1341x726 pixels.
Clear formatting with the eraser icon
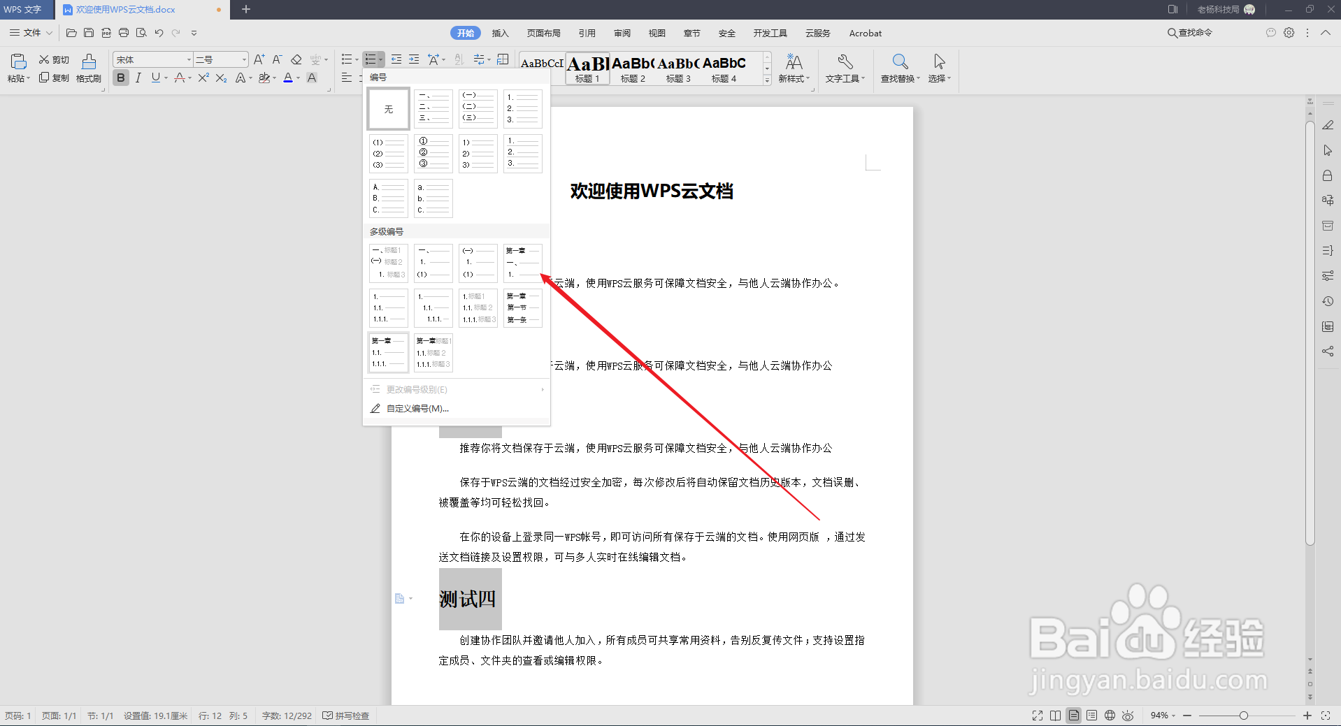(296, 59)
